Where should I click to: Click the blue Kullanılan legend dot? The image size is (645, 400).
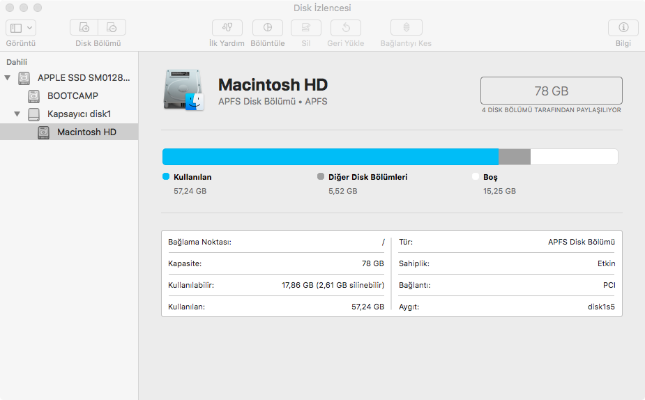click(166, 176)
